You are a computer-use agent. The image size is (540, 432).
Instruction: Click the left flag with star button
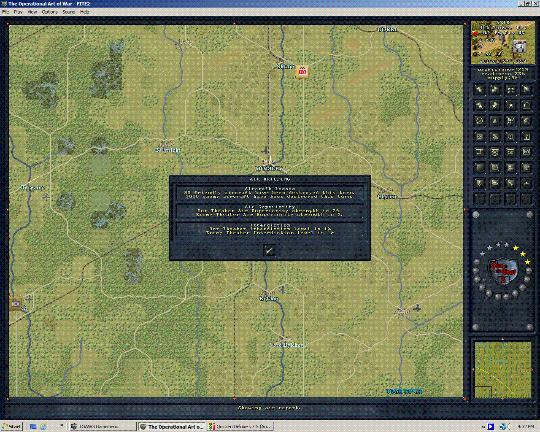[479, 105]
